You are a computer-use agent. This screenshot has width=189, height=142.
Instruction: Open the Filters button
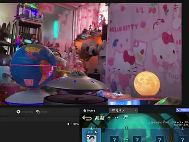coord(42,112)
